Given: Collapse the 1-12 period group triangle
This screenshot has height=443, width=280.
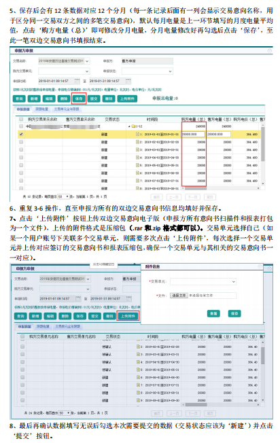Looking at the screenshot, I should click(129, 126).
